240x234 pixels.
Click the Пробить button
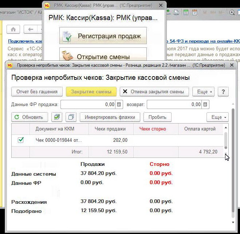(157, 117)
